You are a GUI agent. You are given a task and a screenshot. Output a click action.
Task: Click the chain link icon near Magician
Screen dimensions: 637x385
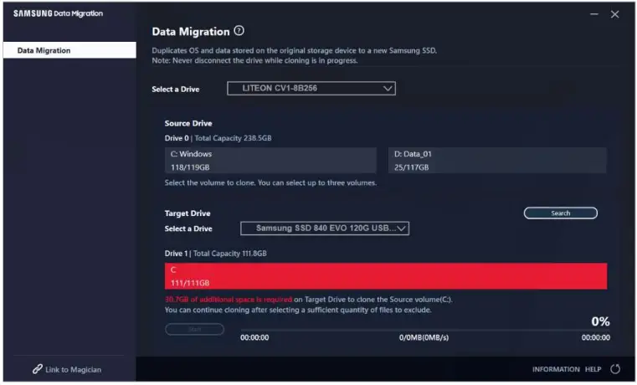[x=38, y=369]
